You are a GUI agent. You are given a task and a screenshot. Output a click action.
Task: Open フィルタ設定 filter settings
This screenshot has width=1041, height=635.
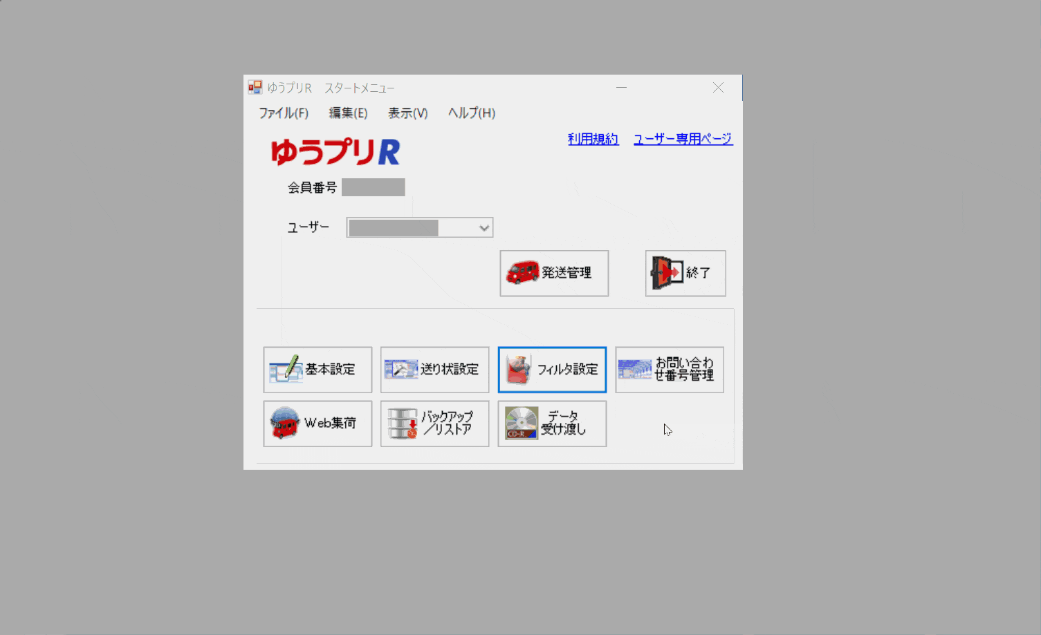(552, 370)
